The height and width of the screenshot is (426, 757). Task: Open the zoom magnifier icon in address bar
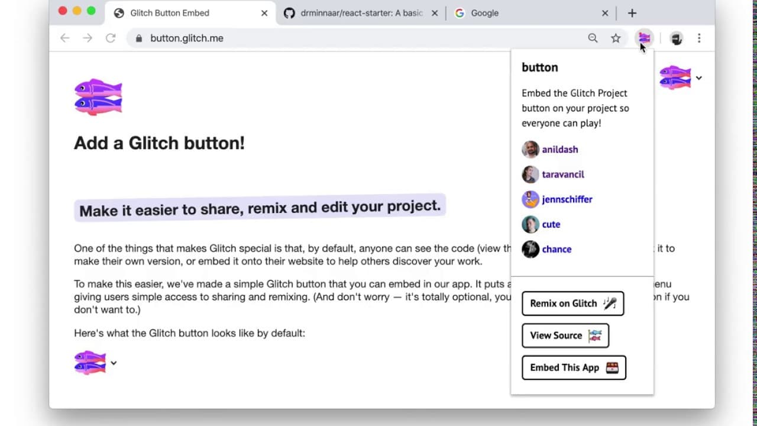tap(593, 38)
